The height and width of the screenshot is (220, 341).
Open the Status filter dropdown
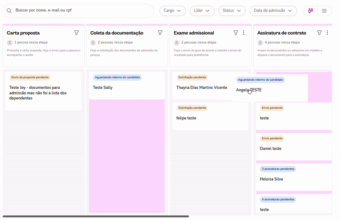pos(232,11)
